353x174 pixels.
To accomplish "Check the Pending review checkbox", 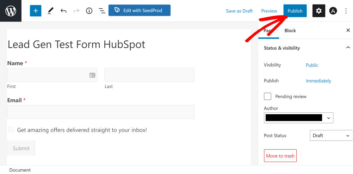I will tap(268, 96).
